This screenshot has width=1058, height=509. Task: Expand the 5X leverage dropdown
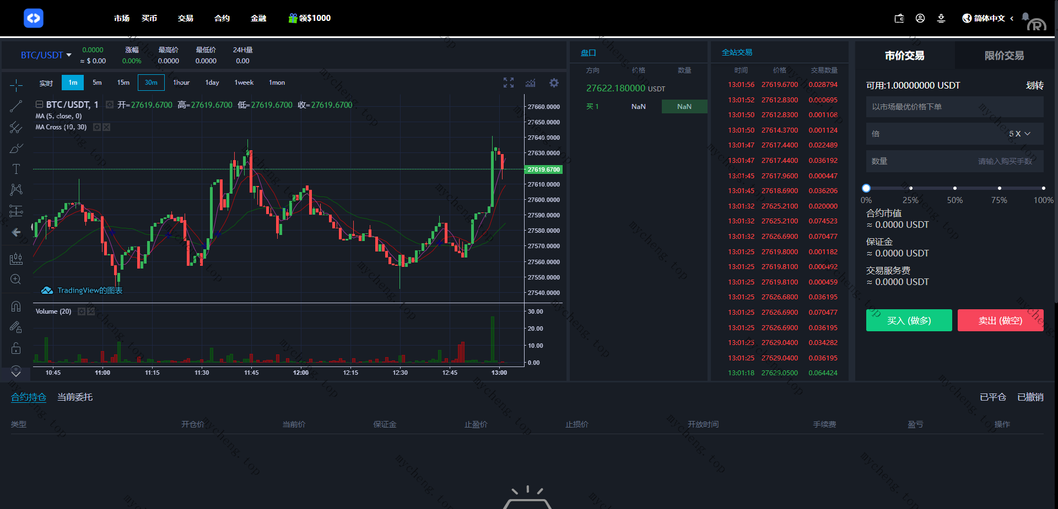pos(1019,134)
